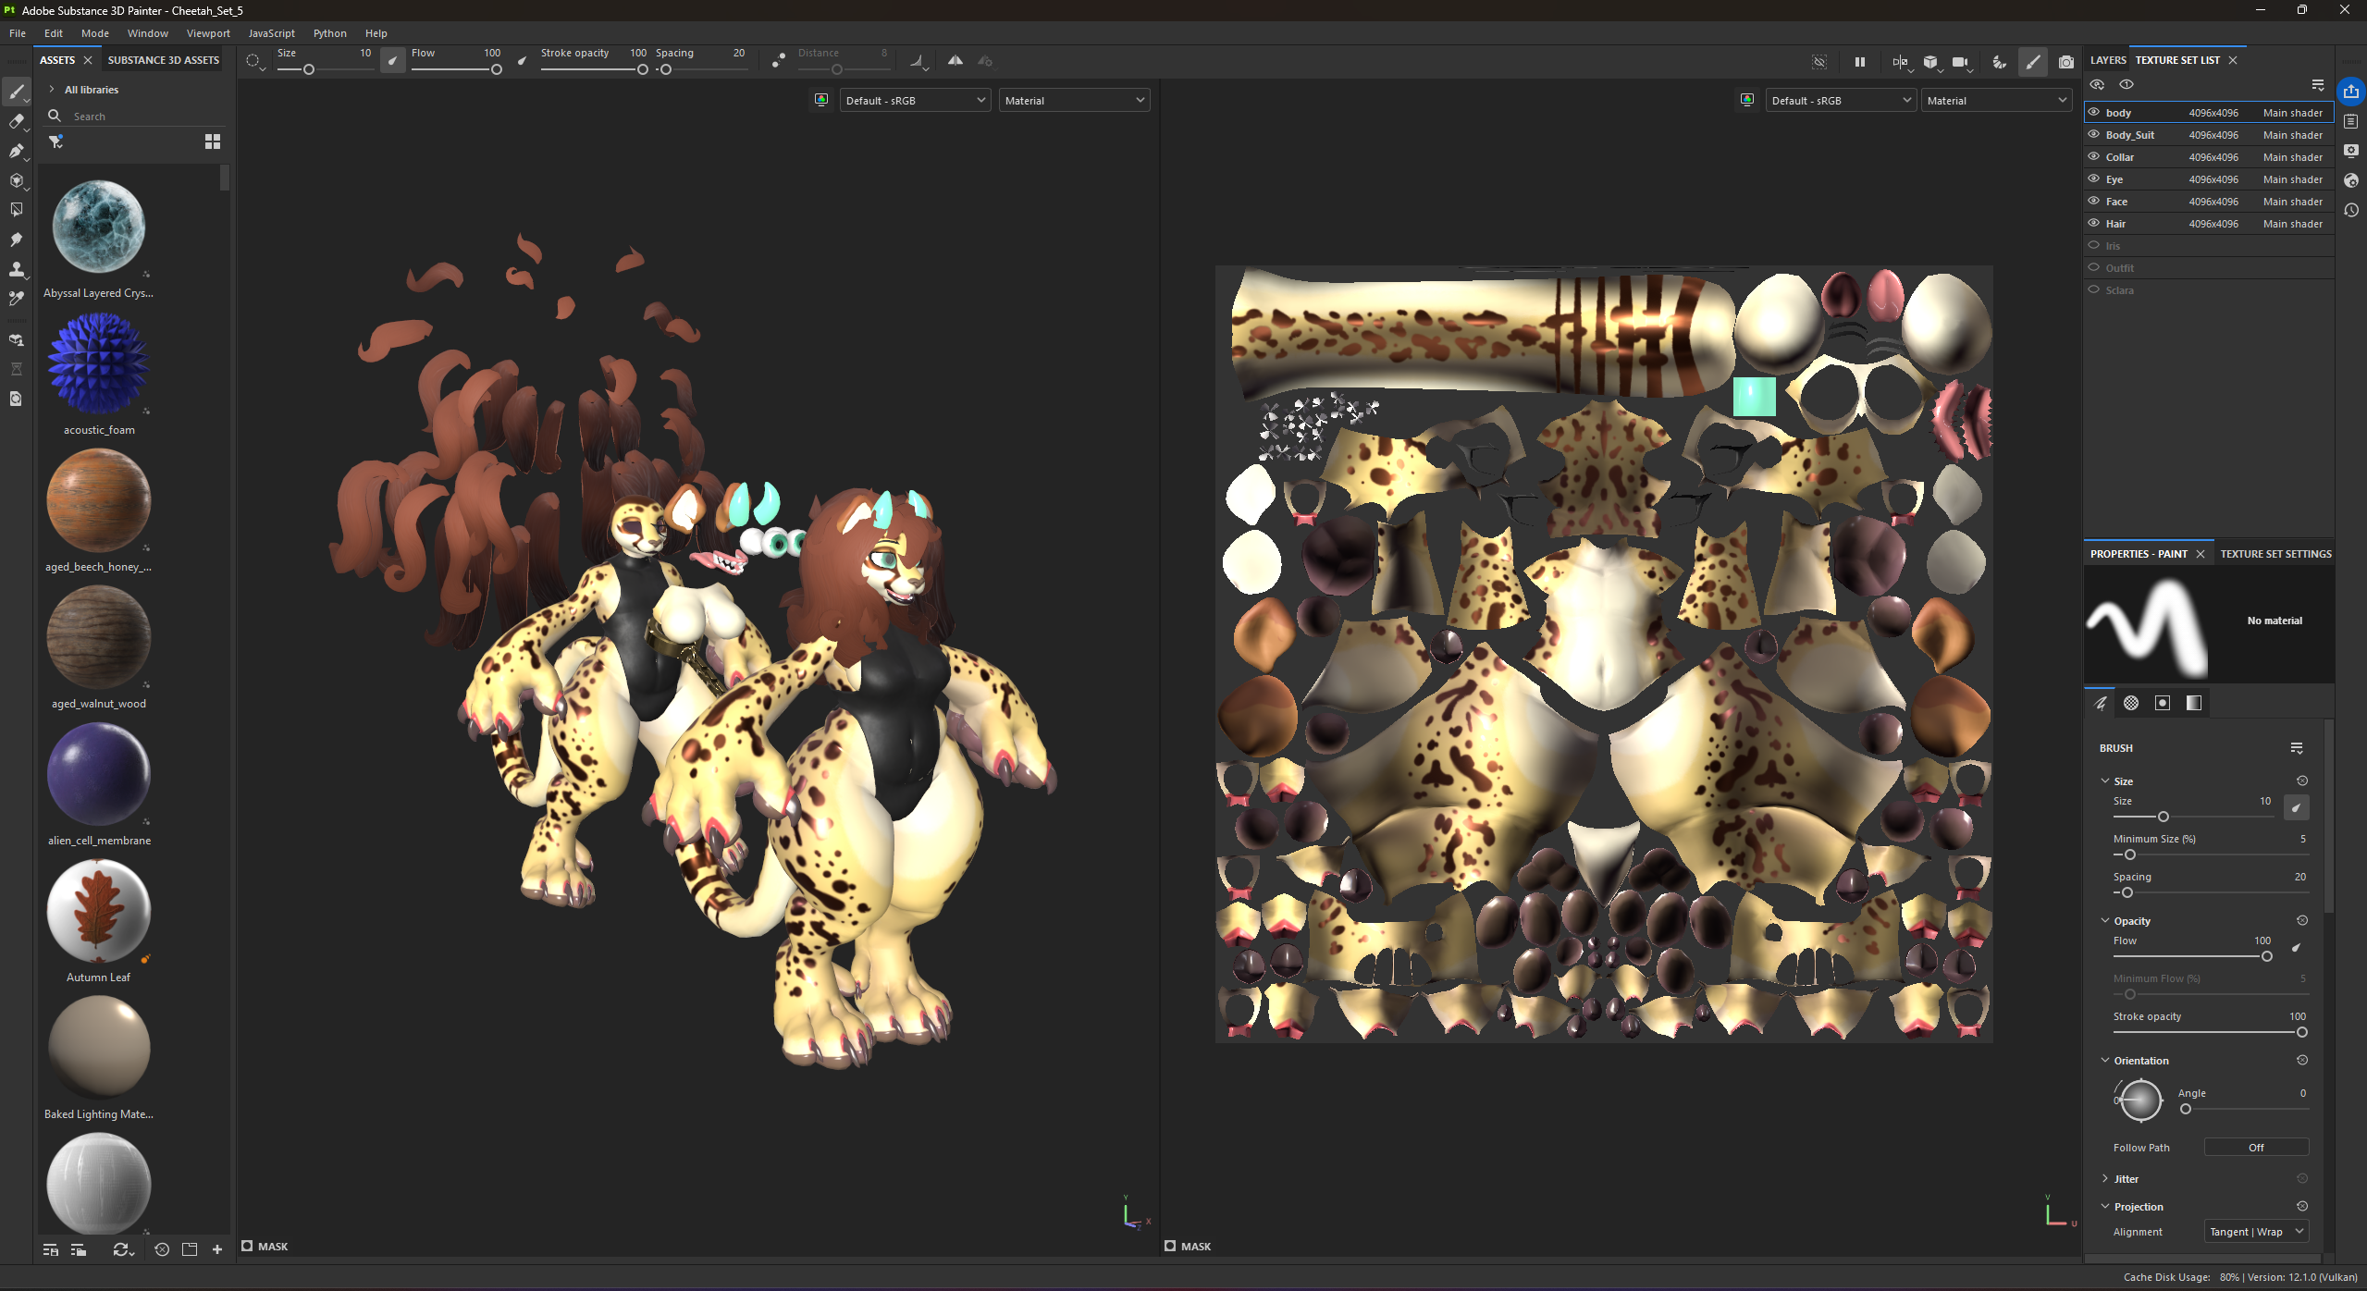Open the Viewport menu

click(x=208, y=33)
